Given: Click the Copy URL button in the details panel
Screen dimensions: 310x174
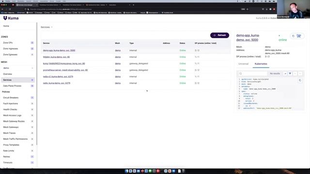Looking at the screenshot, I should click(x=297, y=36).
